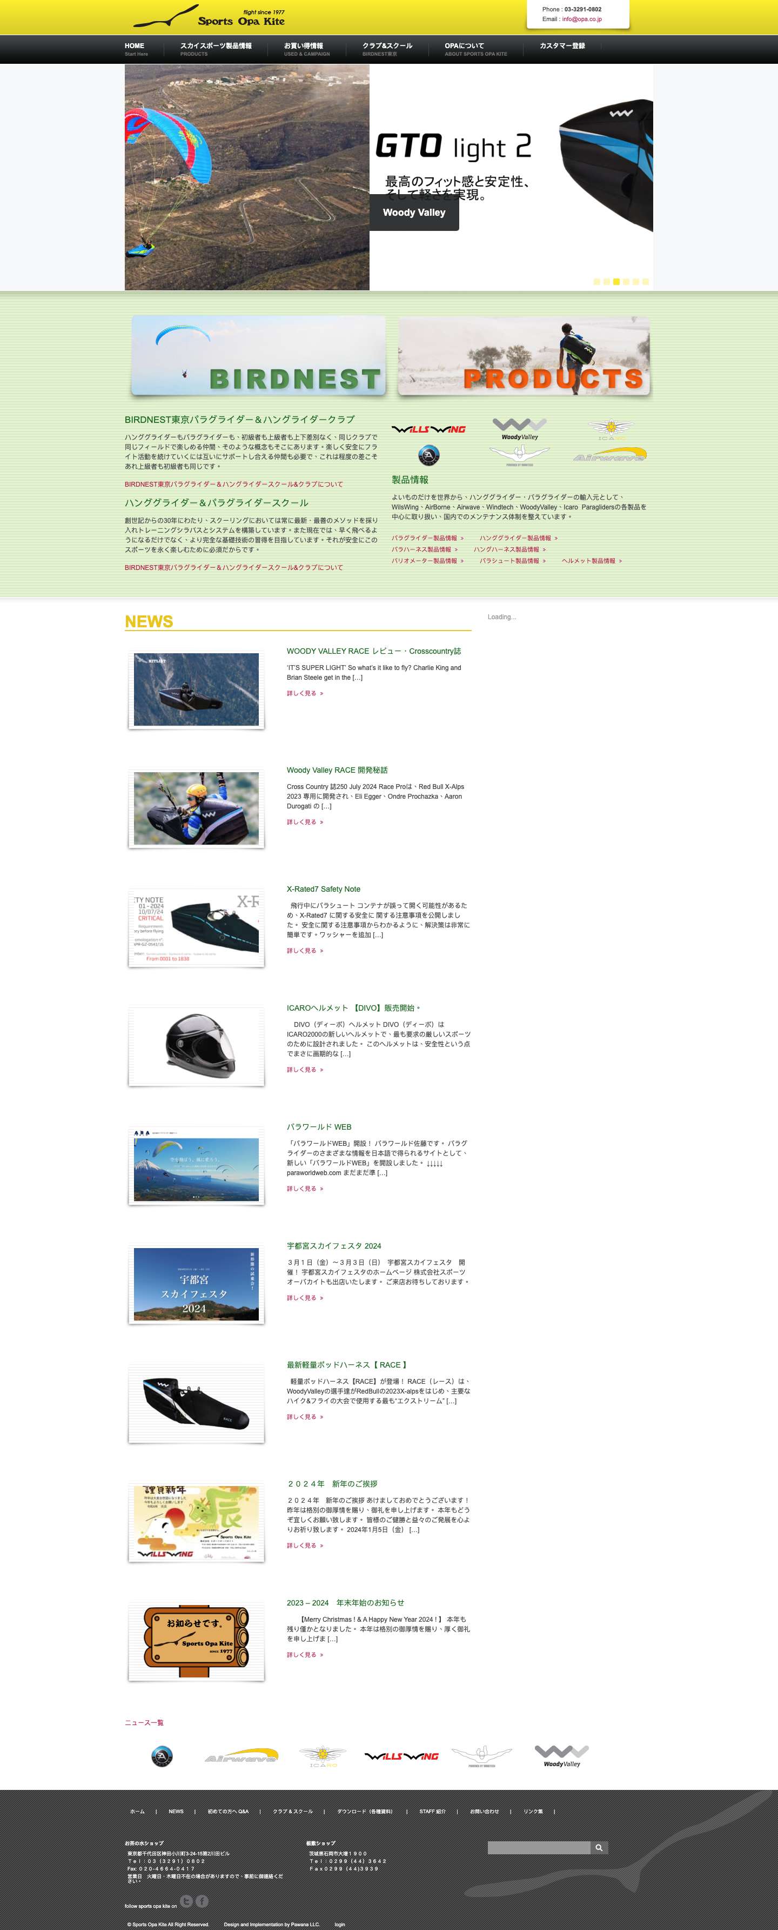Open お問い合わせ in the footer menu
This screenshot has width=778, height=1930.
[x=485, y=1812]
